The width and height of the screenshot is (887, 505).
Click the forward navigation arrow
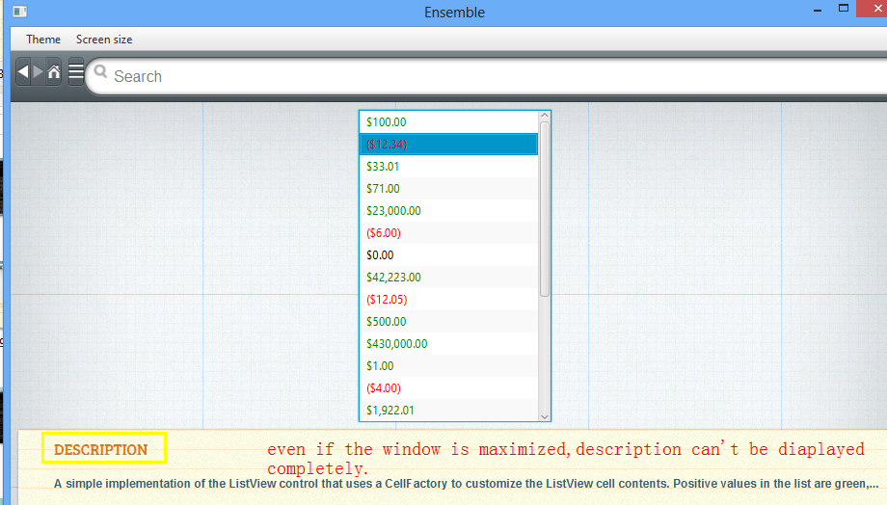39,72
